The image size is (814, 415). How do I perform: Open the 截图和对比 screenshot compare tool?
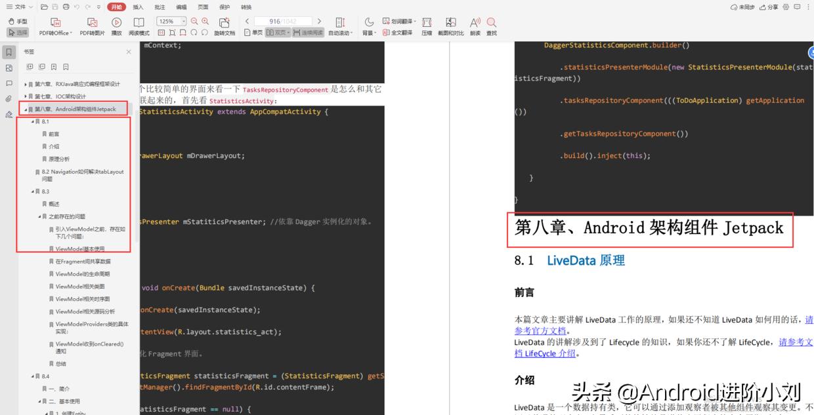450,25
